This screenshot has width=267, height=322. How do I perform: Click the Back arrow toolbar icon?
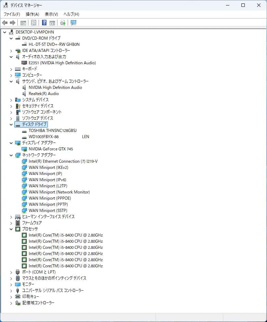5,23
